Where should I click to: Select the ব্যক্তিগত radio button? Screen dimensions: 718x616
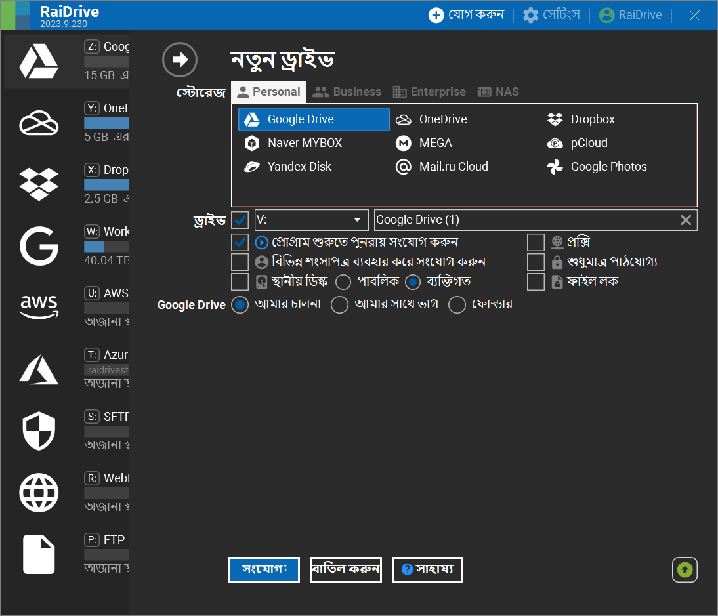point(413,282)
